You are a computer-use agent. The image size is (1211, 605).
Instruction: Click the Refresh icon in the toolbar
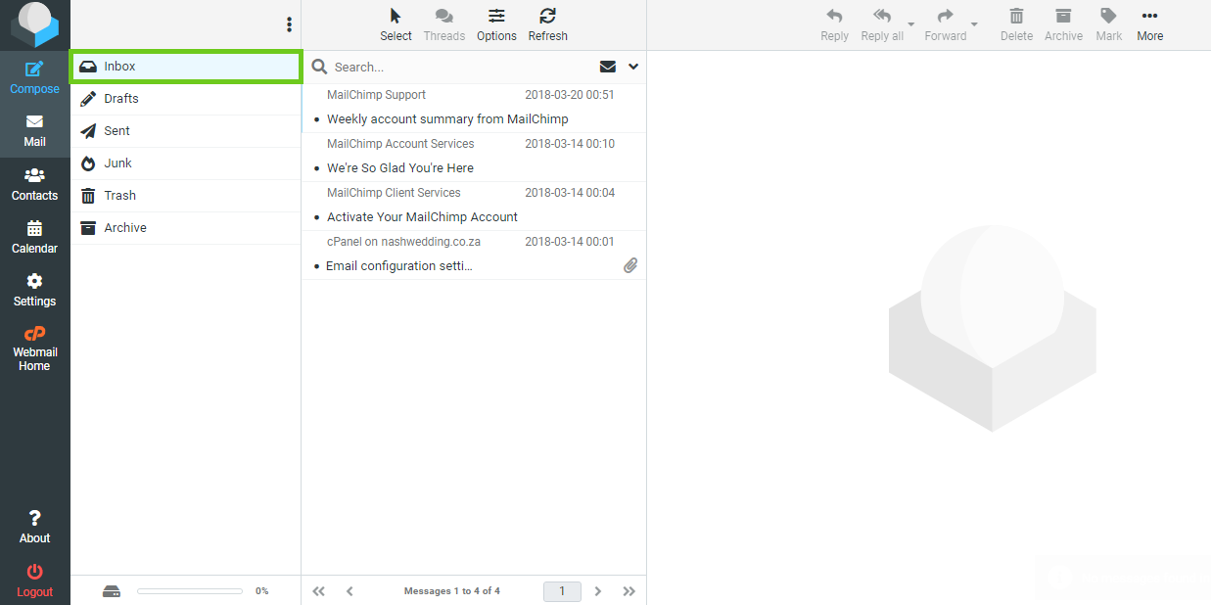(547, 17)
